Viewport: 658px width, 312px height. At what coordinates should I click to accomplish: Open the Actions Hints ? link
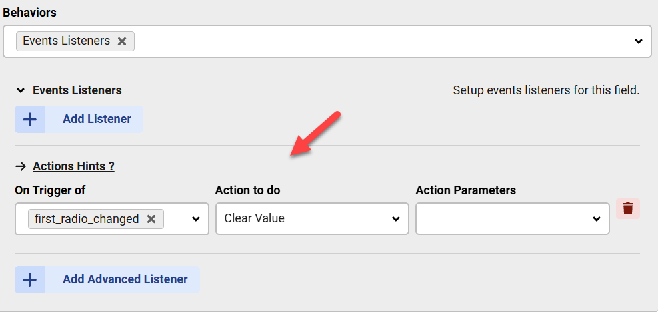point(73,166)
